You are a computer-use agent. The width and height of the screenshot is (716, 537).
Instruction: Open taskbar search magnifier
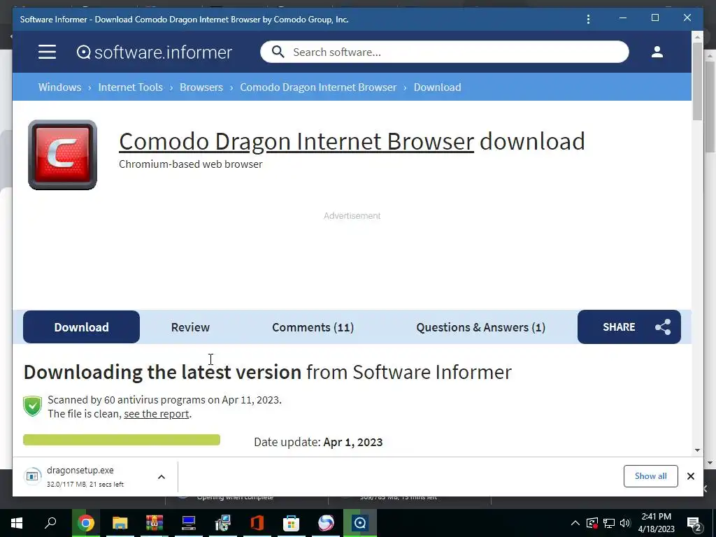click(x=50, y=522)
